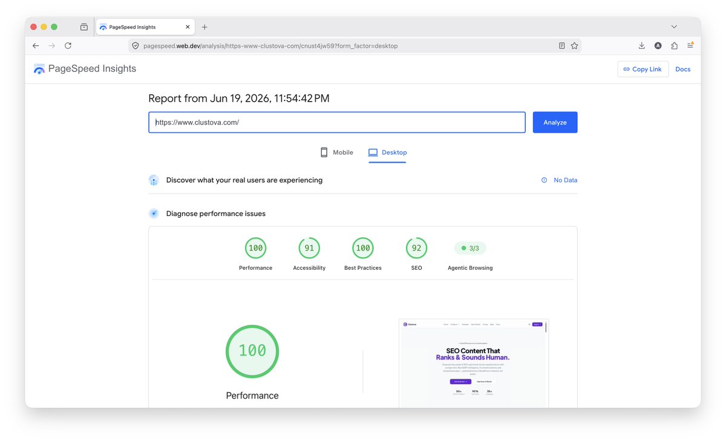Click the Copy Link button

(x=643, y=69)
